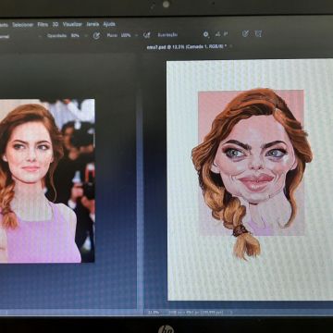
Task: Open the Visualizar menu
Action: tap(72, 24)
